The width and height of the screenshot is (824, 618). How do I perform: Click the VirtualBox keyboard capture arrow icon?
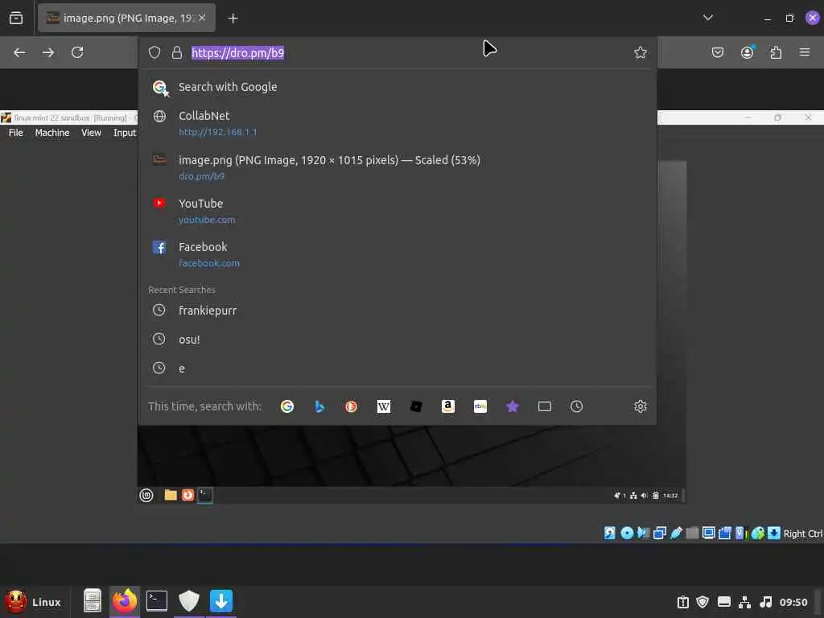tap(774, 533)
